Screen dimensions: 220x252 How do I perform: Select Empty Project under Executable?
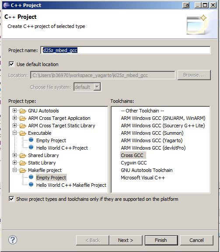tap(51, 140)
